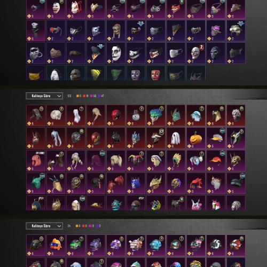Select the clown mask with red badge
The height and width of the screenshot is (267, 267).
click(x=196, y=53)
